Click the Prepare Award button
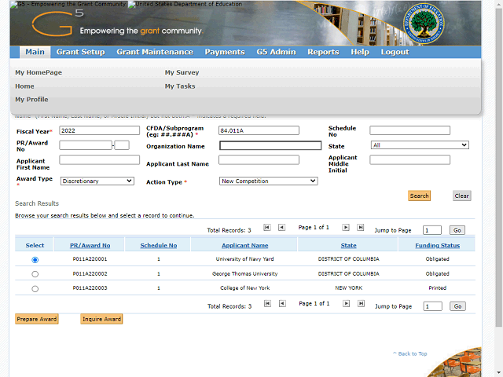Viewport: 503px width, 377px height. tap(36, 319)
